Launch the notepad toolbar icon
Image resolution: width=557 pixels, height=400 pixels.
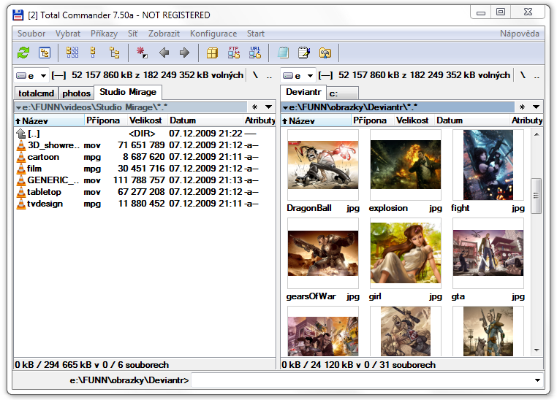click(283, 53)
